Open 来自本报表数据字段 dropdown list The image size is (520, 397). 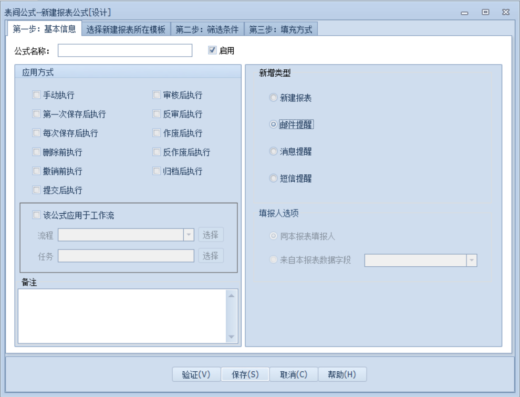(x=471, y=260)
